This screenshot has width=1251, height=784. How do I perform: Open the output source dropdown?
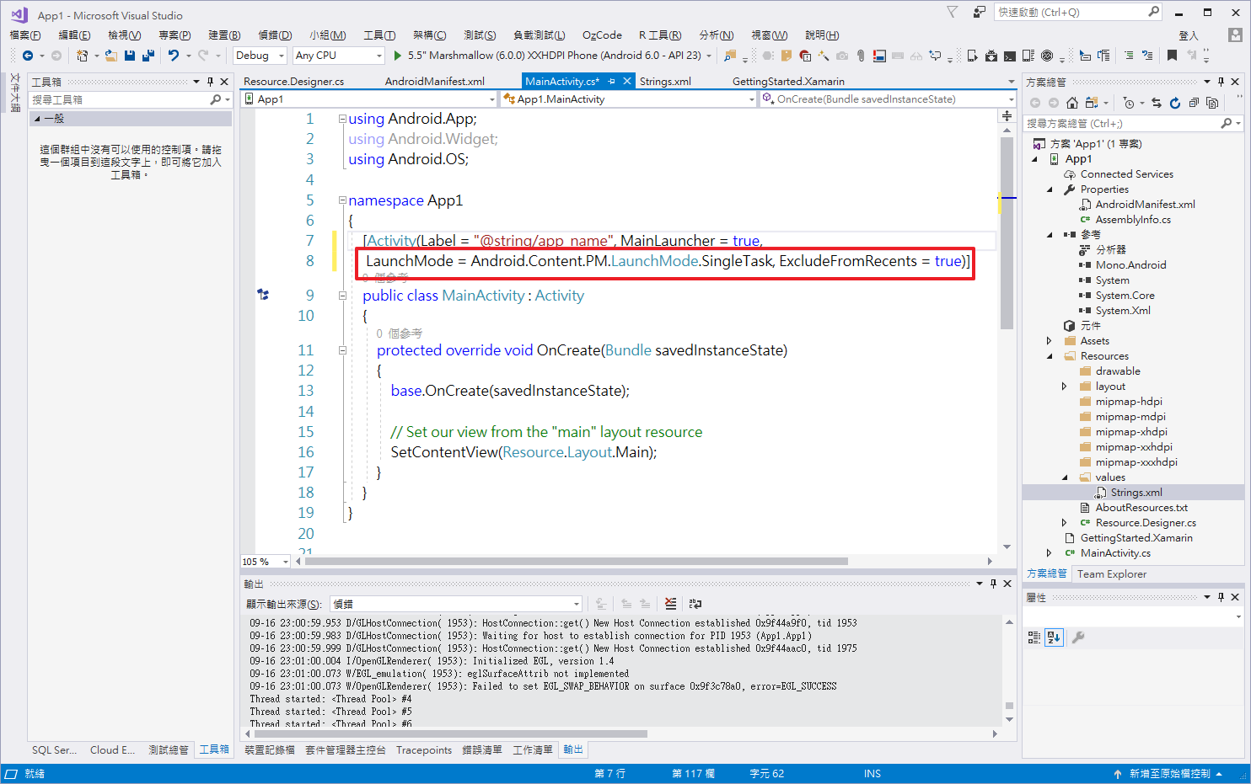point(456,604)
